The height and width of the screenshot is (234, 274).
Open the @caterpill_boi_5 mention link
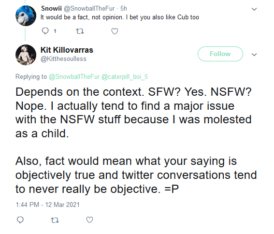coord(125,76)
